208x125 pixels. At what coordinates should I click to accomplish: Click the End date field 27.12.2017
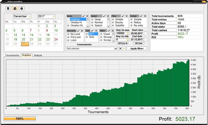pyautogui.click(x=137, y=39)
